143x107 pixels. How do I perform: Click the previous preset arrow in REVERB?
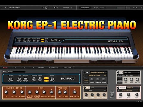(x=119, y=91)
